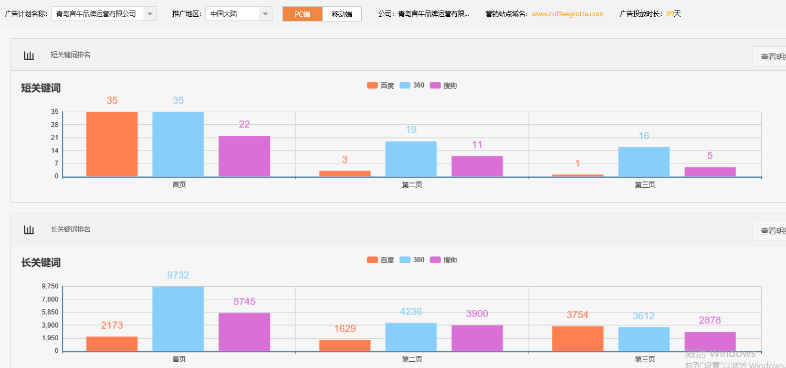
Task: Click the purple bar labeled 22 in 短关键词 chart
Action: pos(243,156)
